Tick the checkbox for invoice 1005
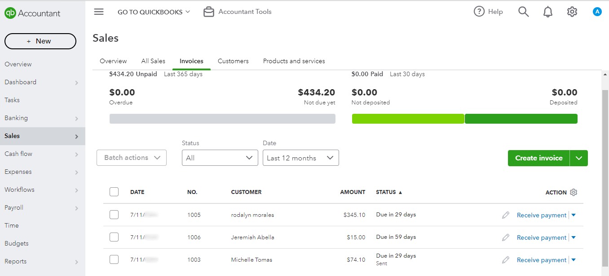This screenshot has width=609, height=276. point(114,215)
